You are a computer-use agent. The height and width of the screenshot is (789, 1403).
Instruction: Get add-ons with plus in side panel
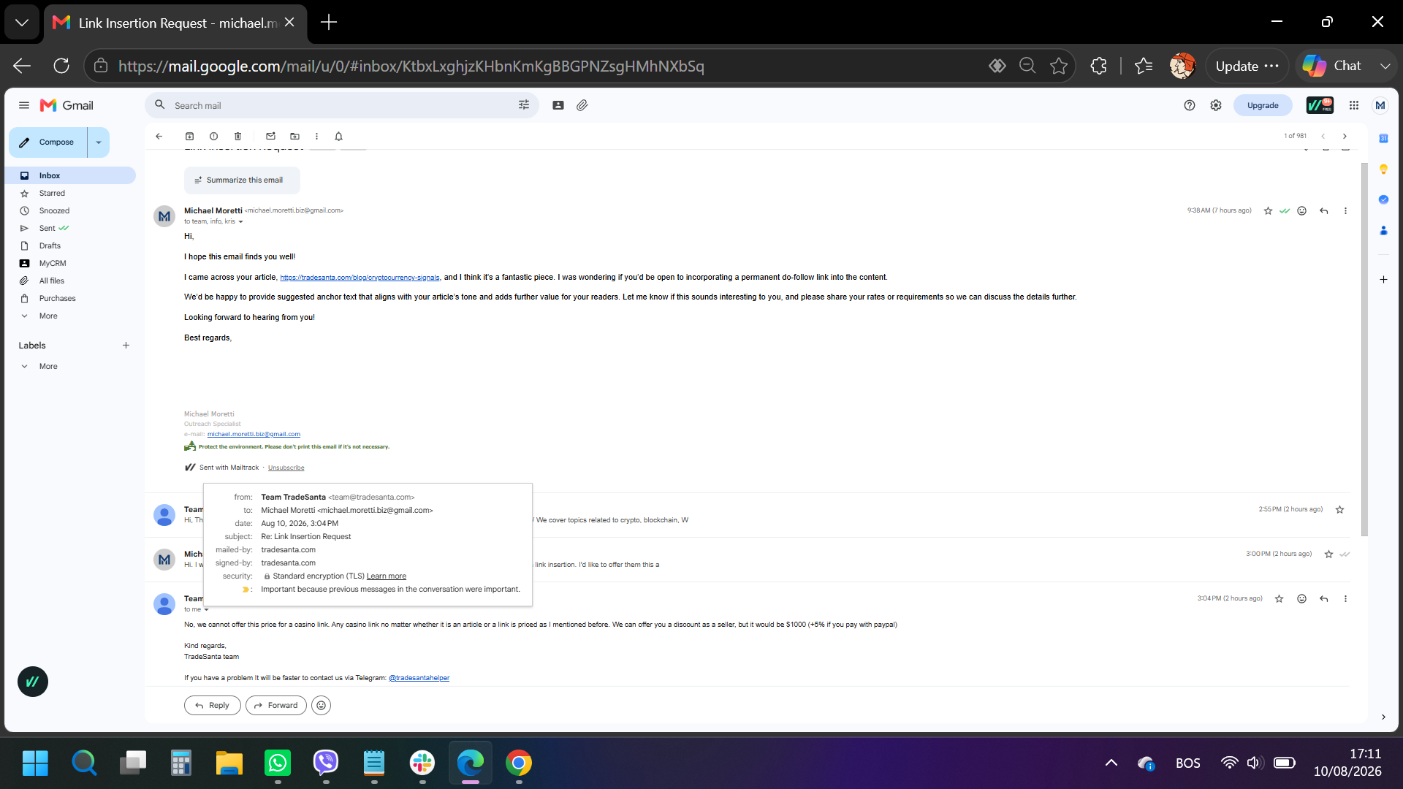point(1383,280)
